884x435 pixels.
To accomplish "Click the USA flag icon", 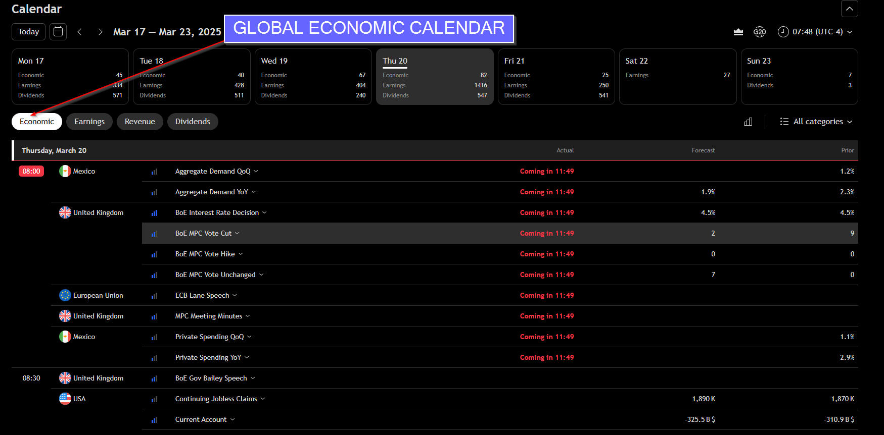I will coord(65,399).
